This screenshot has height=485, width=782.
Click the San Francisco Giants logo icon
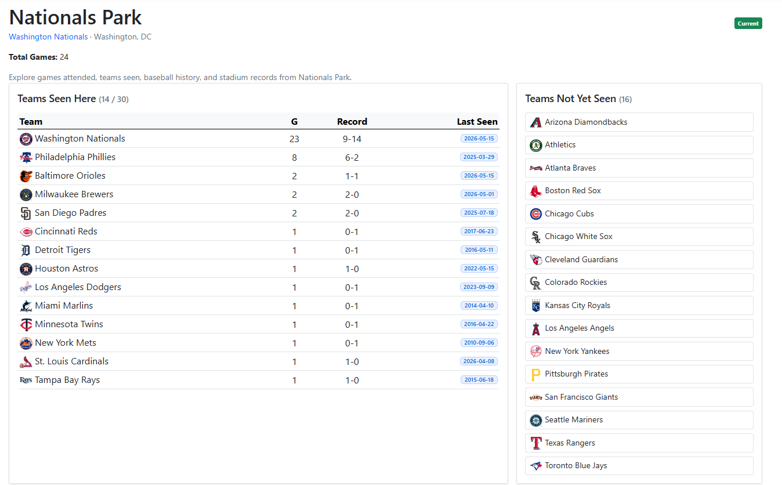(536, 397)
